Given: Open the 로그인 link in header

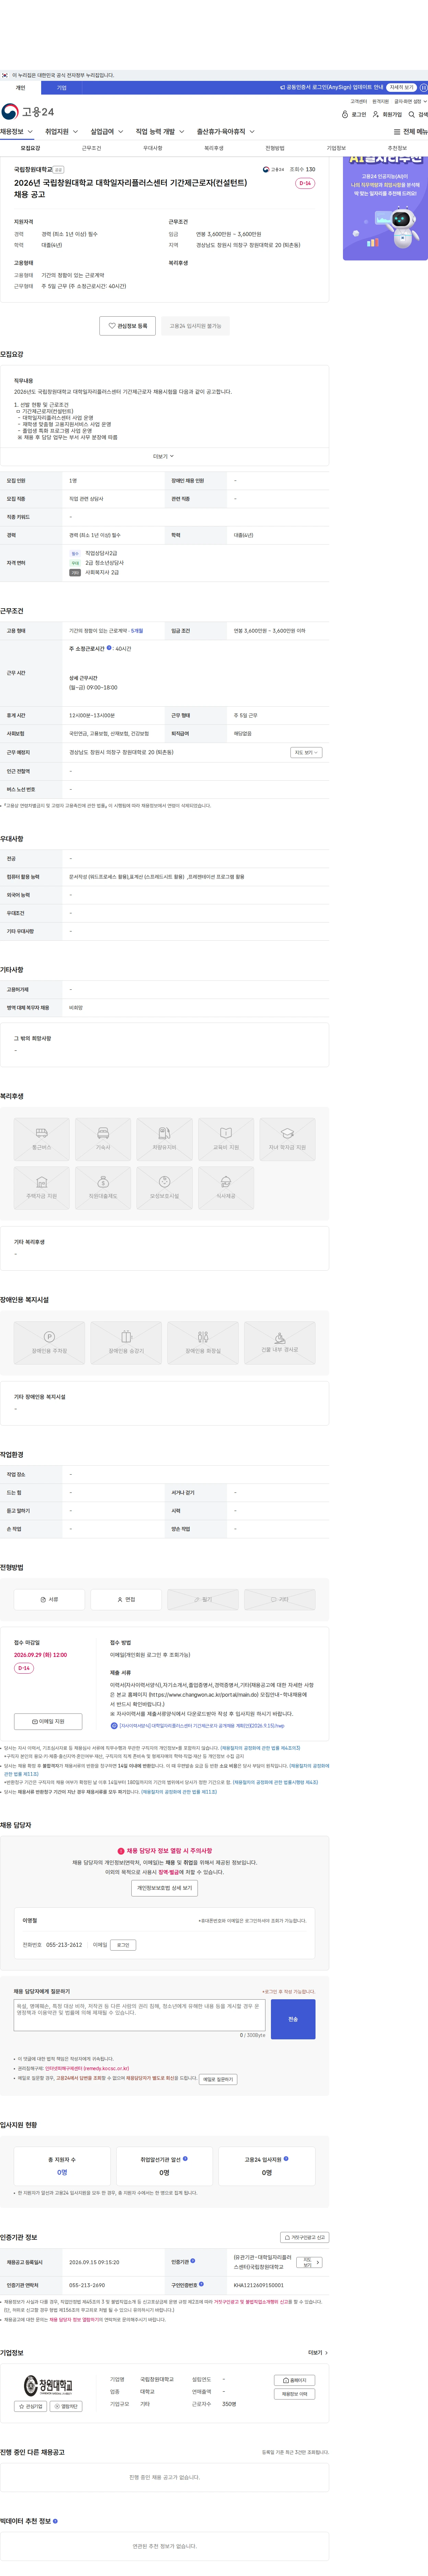Looking at the screenshot, I should coord(354,115).
